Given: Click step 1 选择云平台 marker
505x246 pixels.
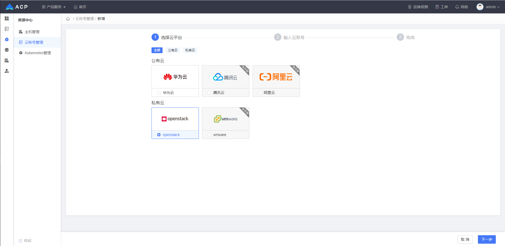Looking at the screenshot, I should coord(155,37).
